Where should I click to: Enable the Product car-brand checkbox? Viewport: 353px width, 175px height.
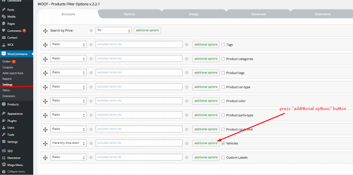pyautogui.click(x=223, y=129)
